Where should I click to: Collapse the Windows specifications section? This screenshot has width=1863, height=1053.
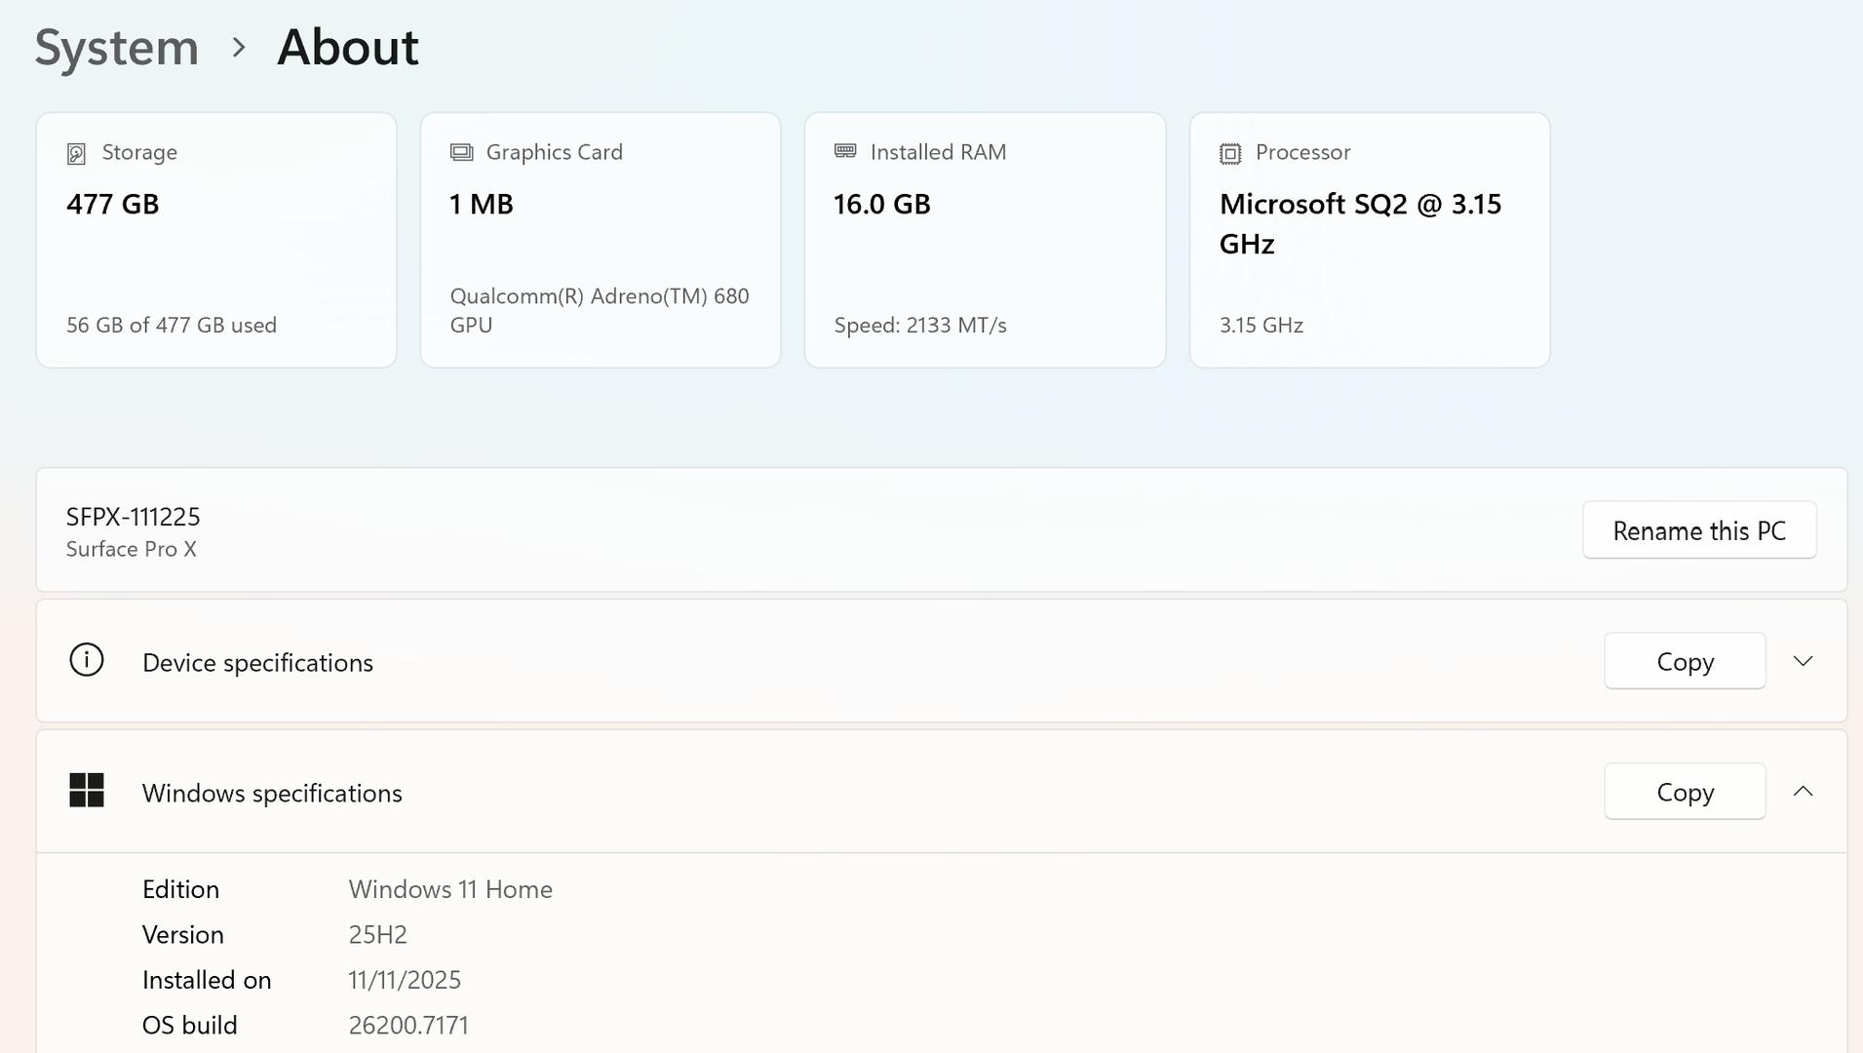tap(1803, 792)
